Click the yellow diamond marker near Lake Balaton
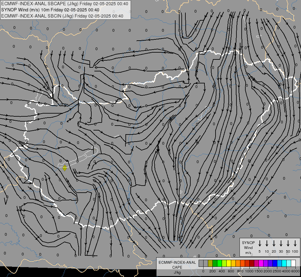Screen dimensions: 301x277 65,168
